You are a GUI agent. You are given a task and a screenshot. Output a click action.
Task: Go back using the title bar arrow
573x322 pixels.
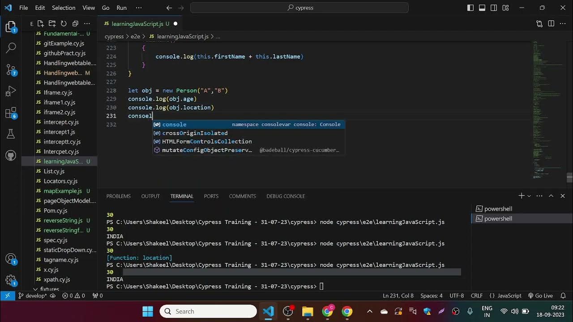pos(169,8)
